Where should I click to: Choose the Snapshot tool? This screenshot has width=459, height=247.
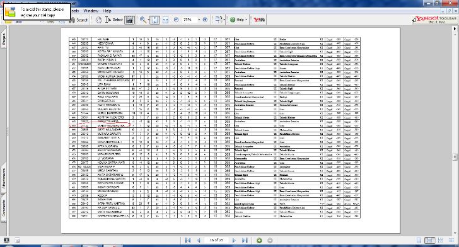point(130,20)
